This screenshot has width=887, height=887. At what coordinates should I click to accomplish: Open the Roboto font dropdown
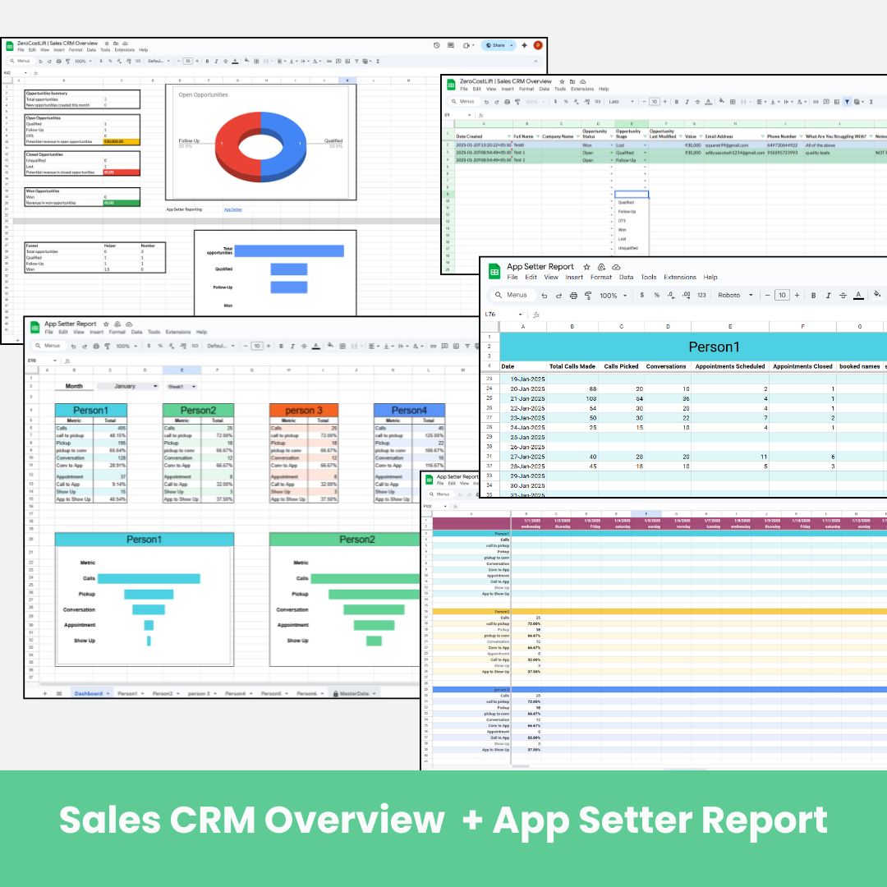pyautogui.click(x=733, y=295)
